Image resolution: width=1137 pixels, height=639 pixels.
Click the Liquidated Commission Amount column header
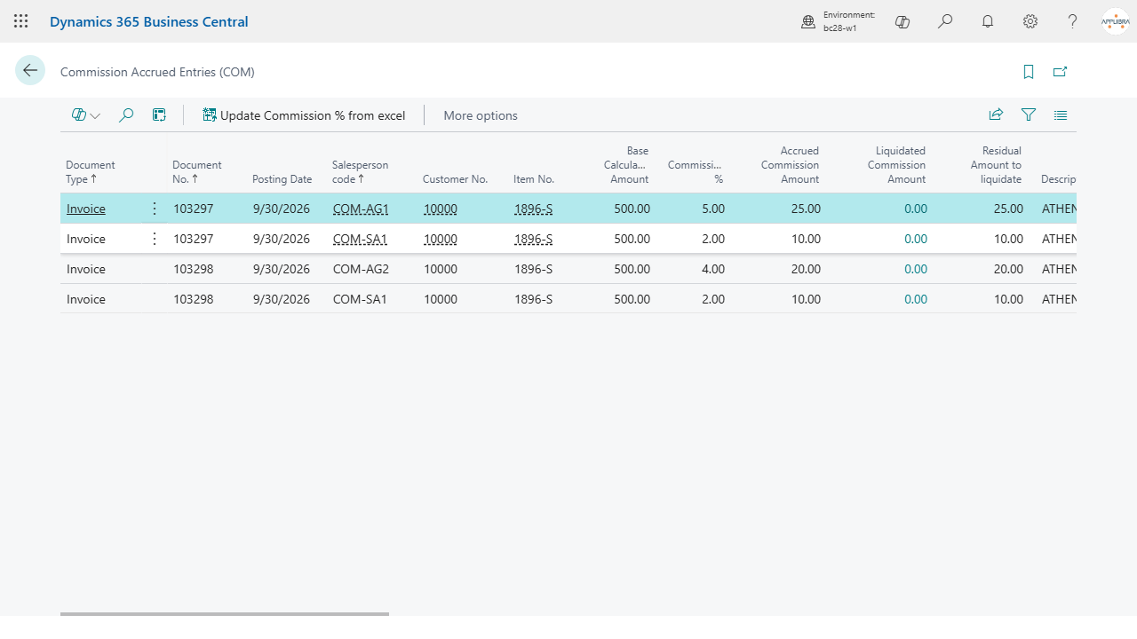pos(896,165)
